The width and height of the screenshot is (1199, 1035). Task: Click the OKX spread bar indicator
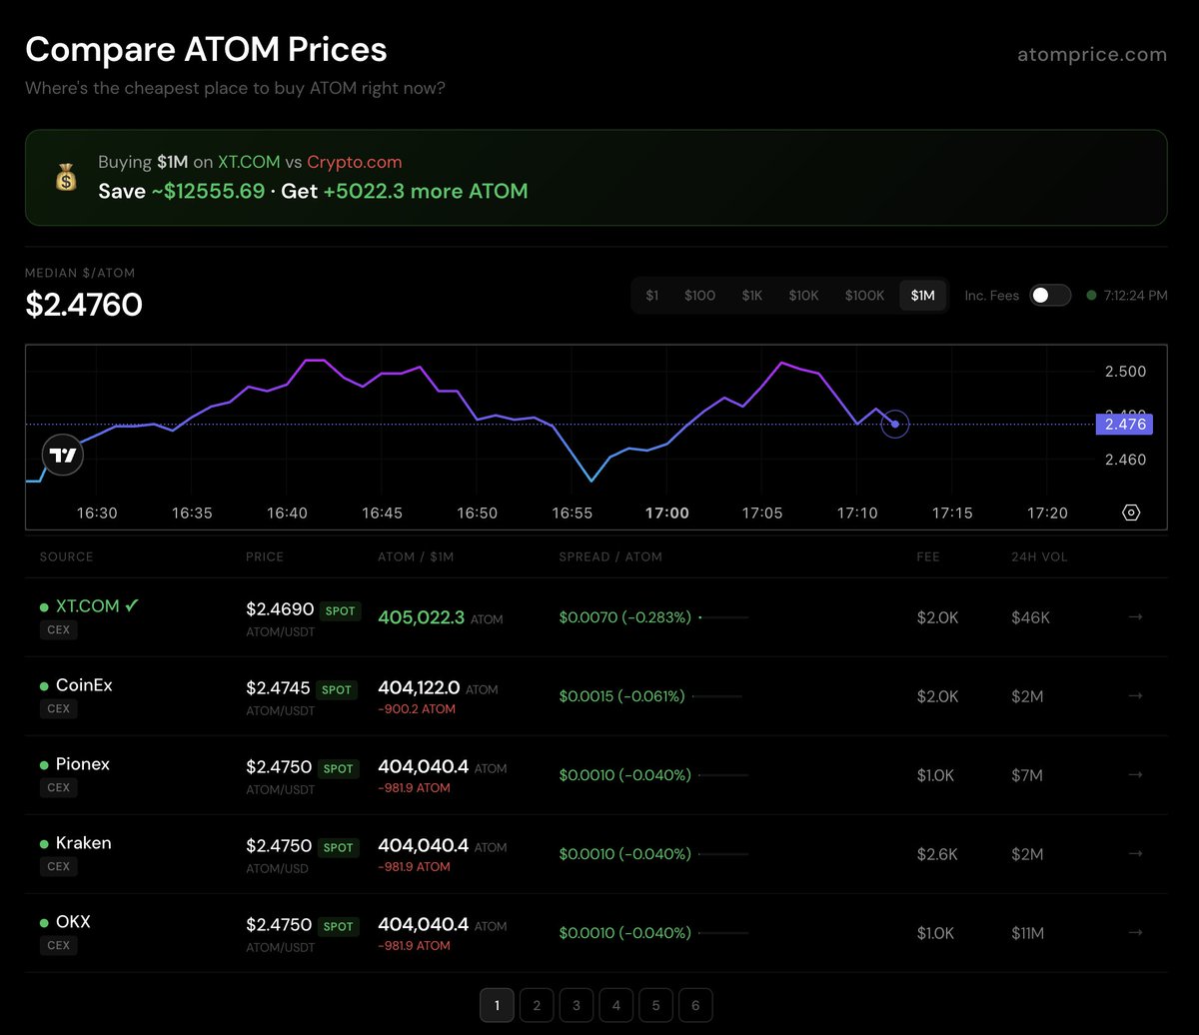click(723, 934)
